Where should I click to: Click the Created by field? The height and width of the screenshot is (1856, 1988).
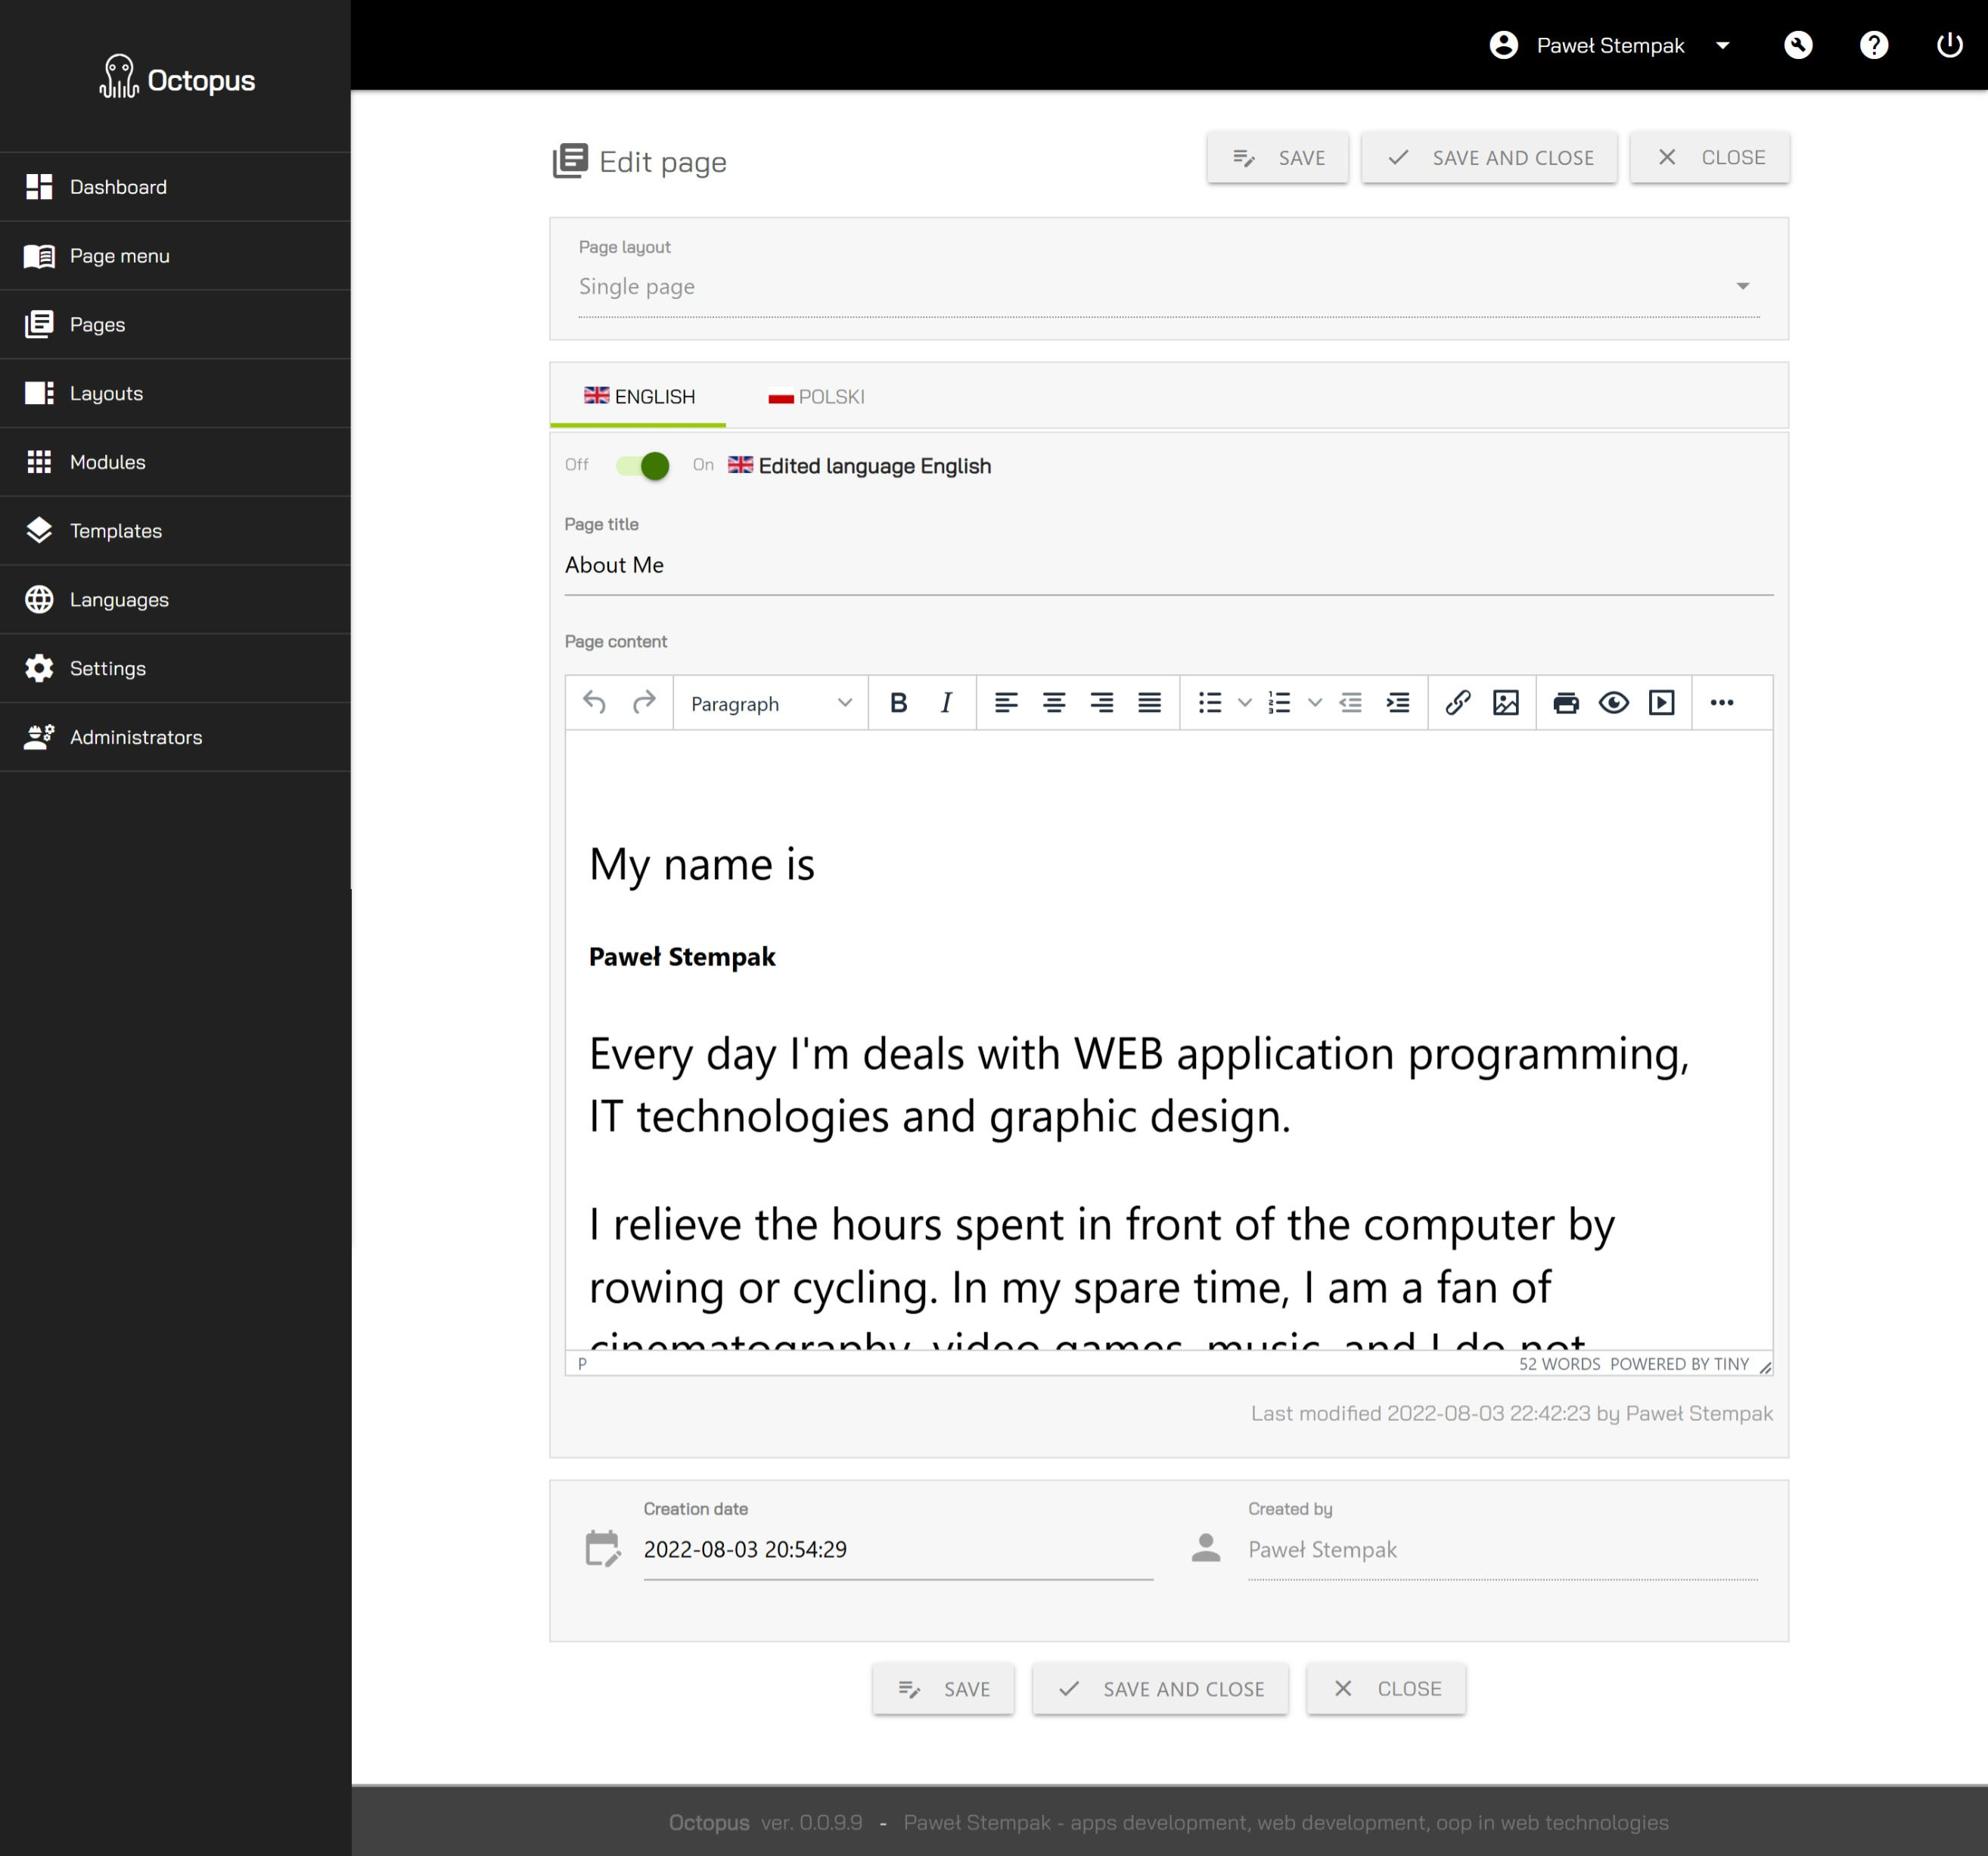[1502, 1550]
